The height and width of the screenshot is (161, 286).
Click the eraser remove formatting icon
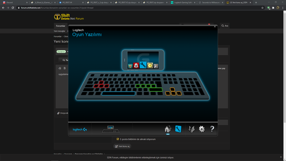point(60,68)
